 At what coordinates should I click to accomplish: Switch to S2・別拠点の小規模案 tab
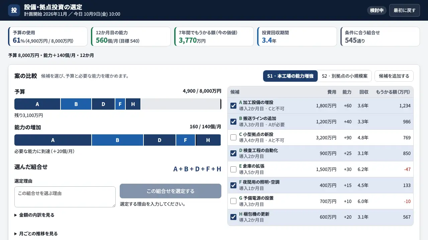345,76
